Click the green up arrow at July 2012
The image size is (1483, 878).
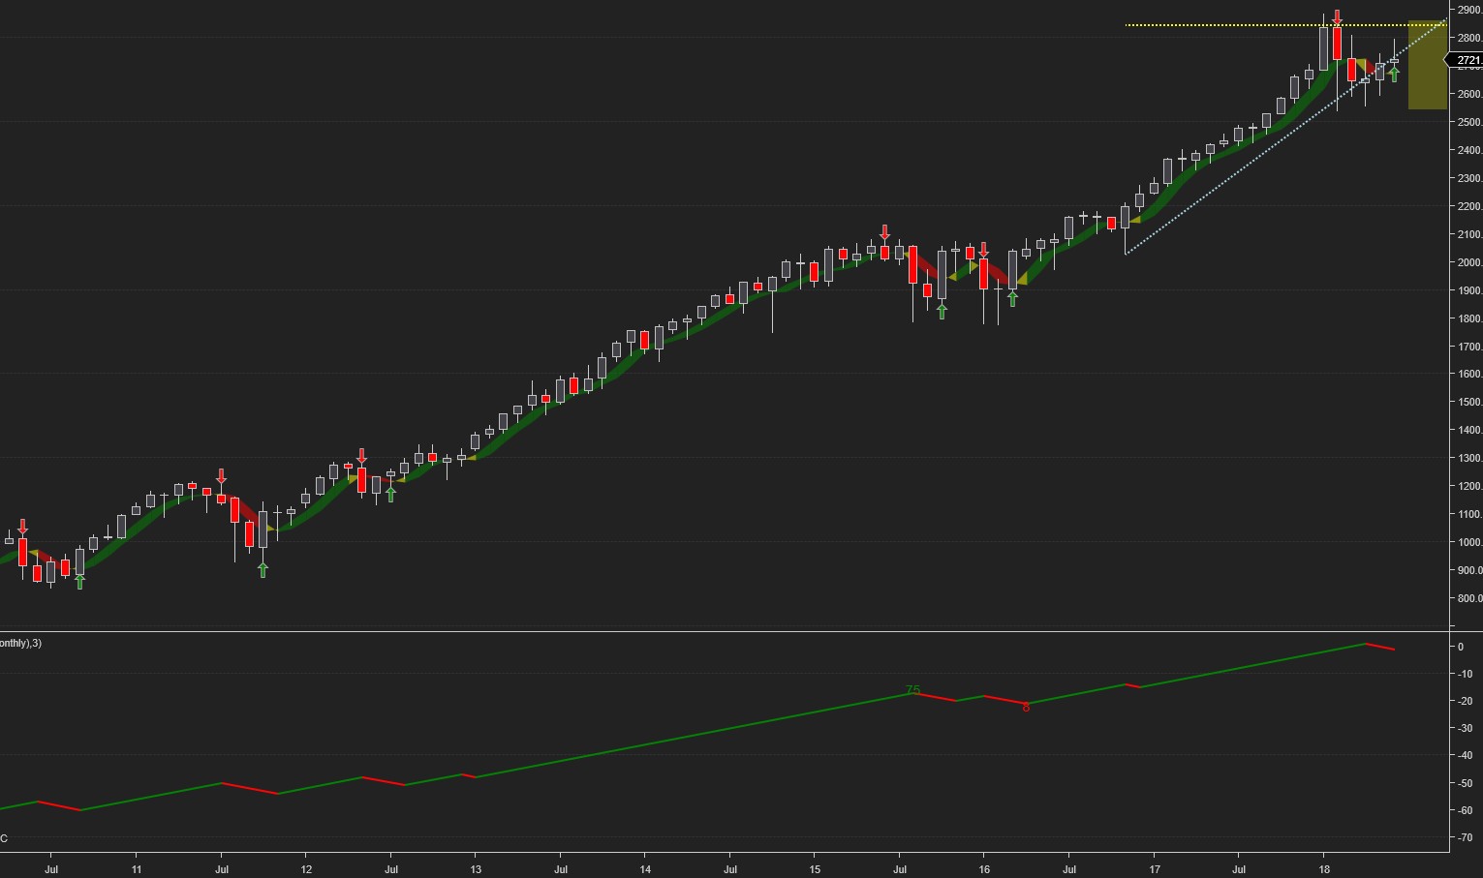pos(390,494)
